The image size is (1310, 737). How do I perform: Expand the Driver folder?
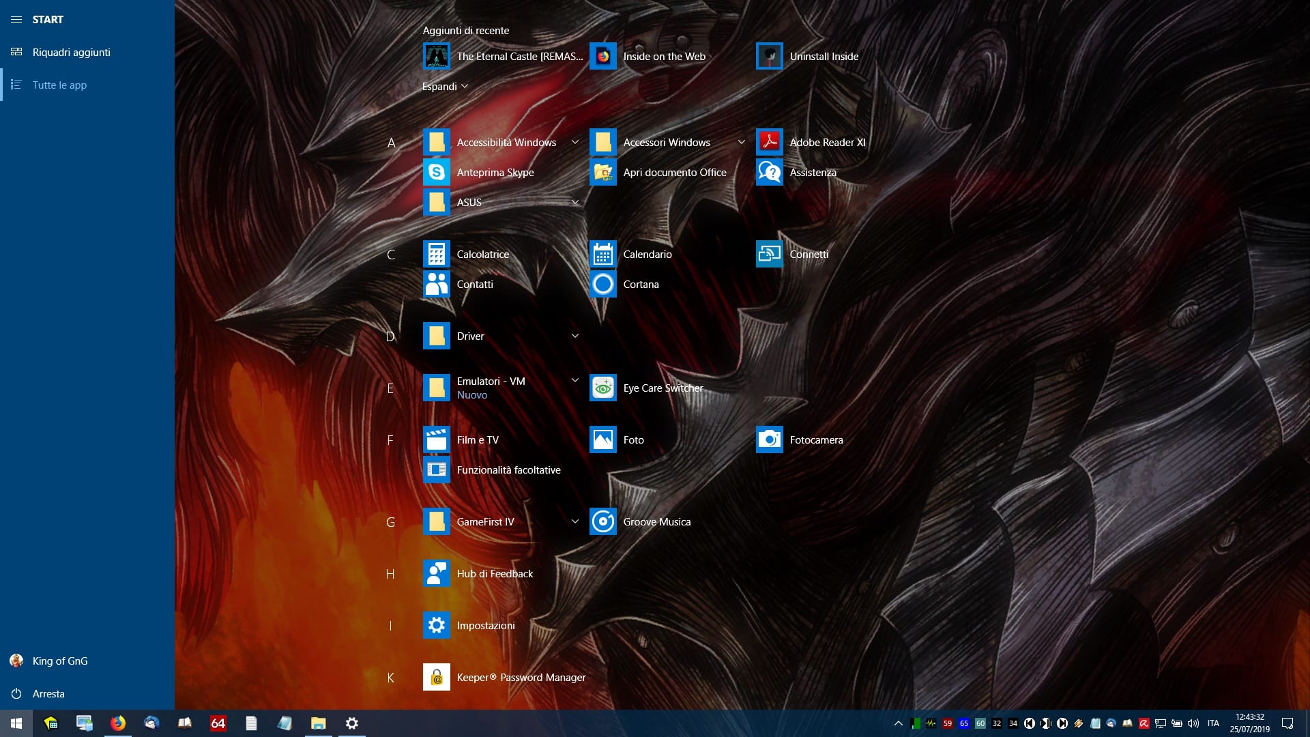tap(574, 336)
